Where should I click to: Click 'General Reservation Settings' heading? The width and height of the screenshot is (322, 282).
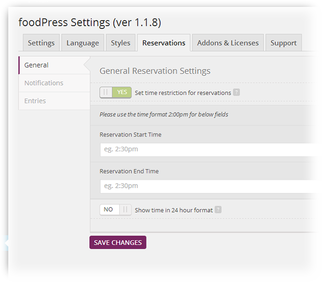(x=155, y=71)
